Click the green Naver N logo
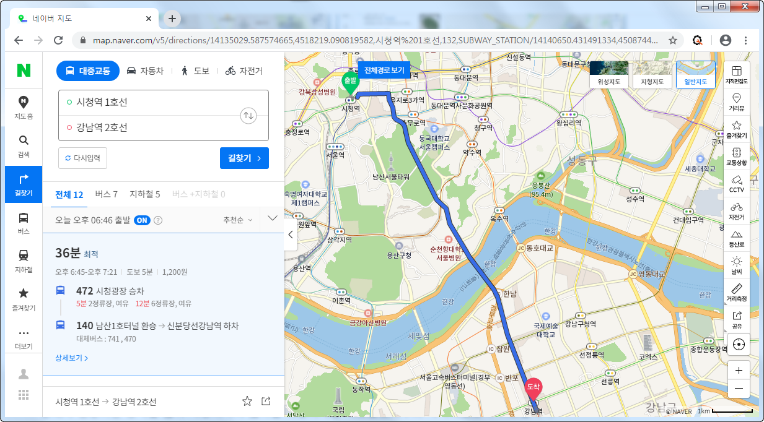This screenshot has height=422, width=764. pos(24,71)
